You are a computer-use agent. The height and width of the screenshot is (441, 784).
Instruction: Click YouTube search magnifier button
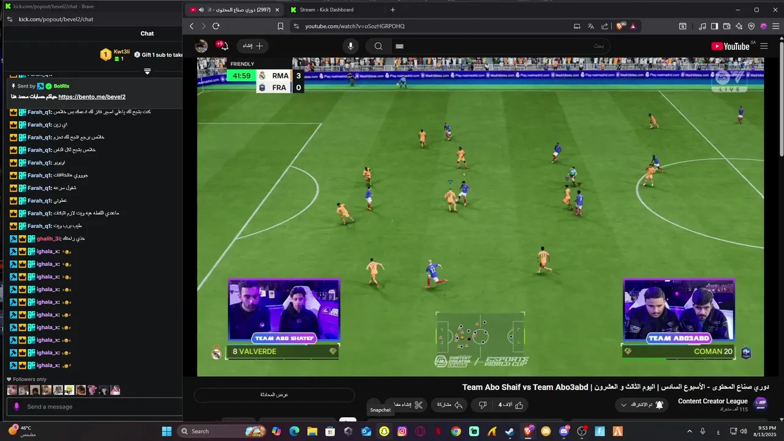click(379, 46)
